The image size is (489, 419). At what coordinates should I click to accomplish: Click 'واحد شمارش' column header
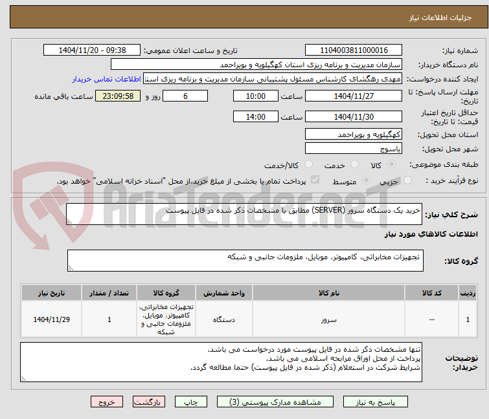tap(224, 293)
